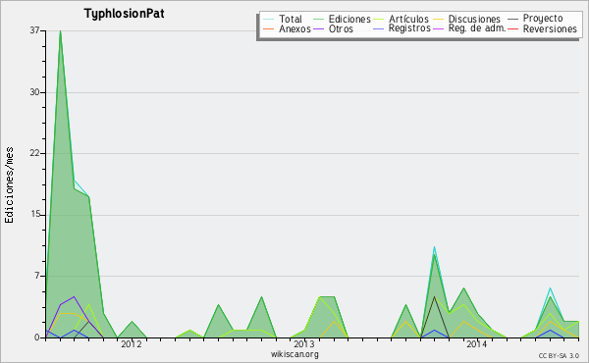Click the y-axis value 30

[x=35, y=92]
